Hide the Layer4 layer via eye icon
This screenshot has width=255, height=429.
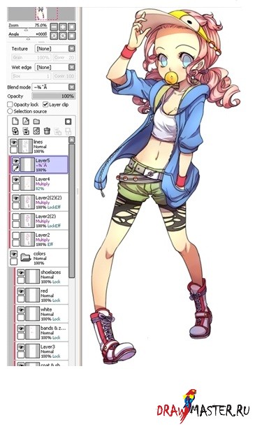16,180
